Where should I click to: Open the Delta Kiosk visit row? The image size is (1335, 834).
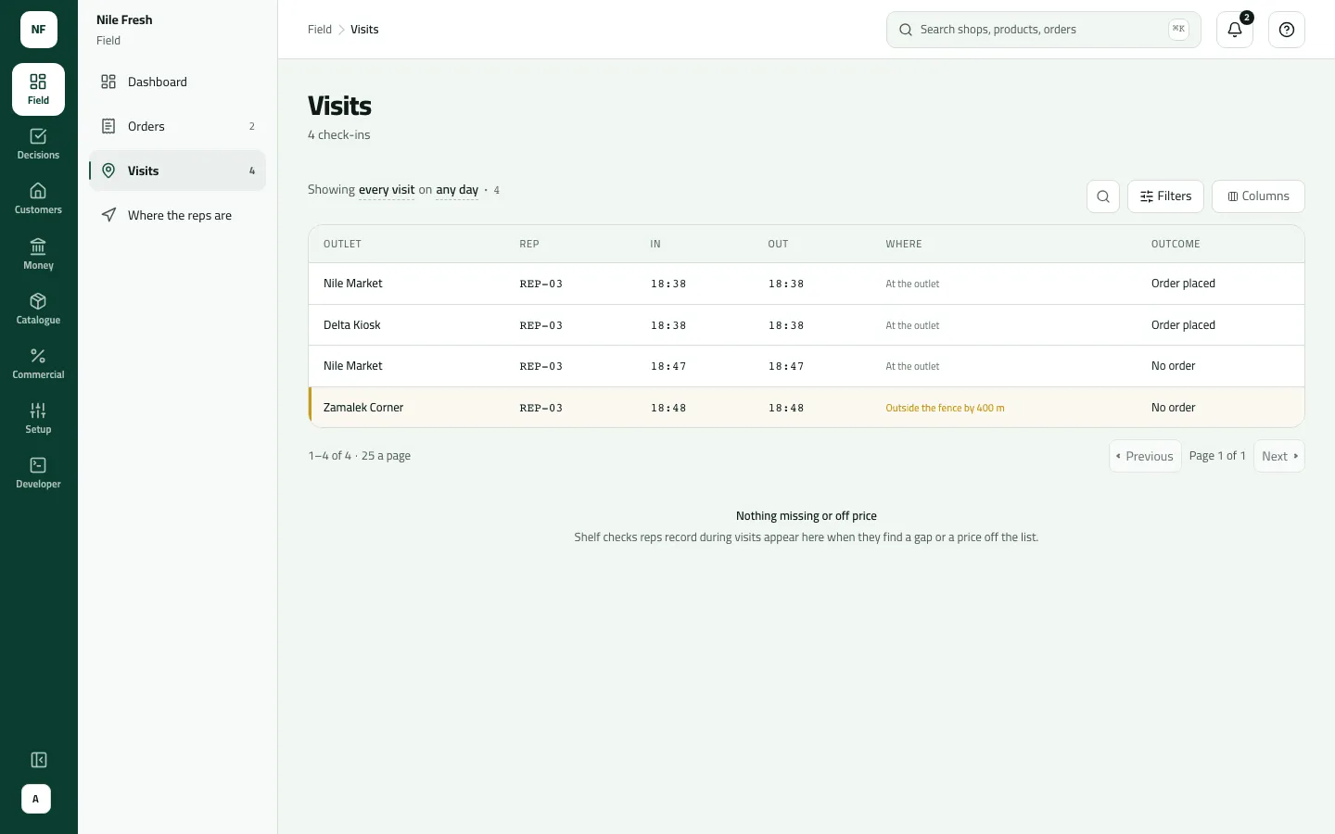(807, 325)
